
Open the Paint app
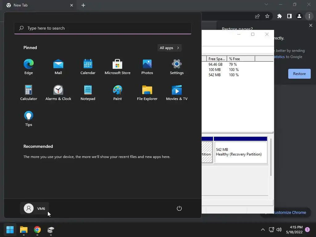(x=118, y=93)
